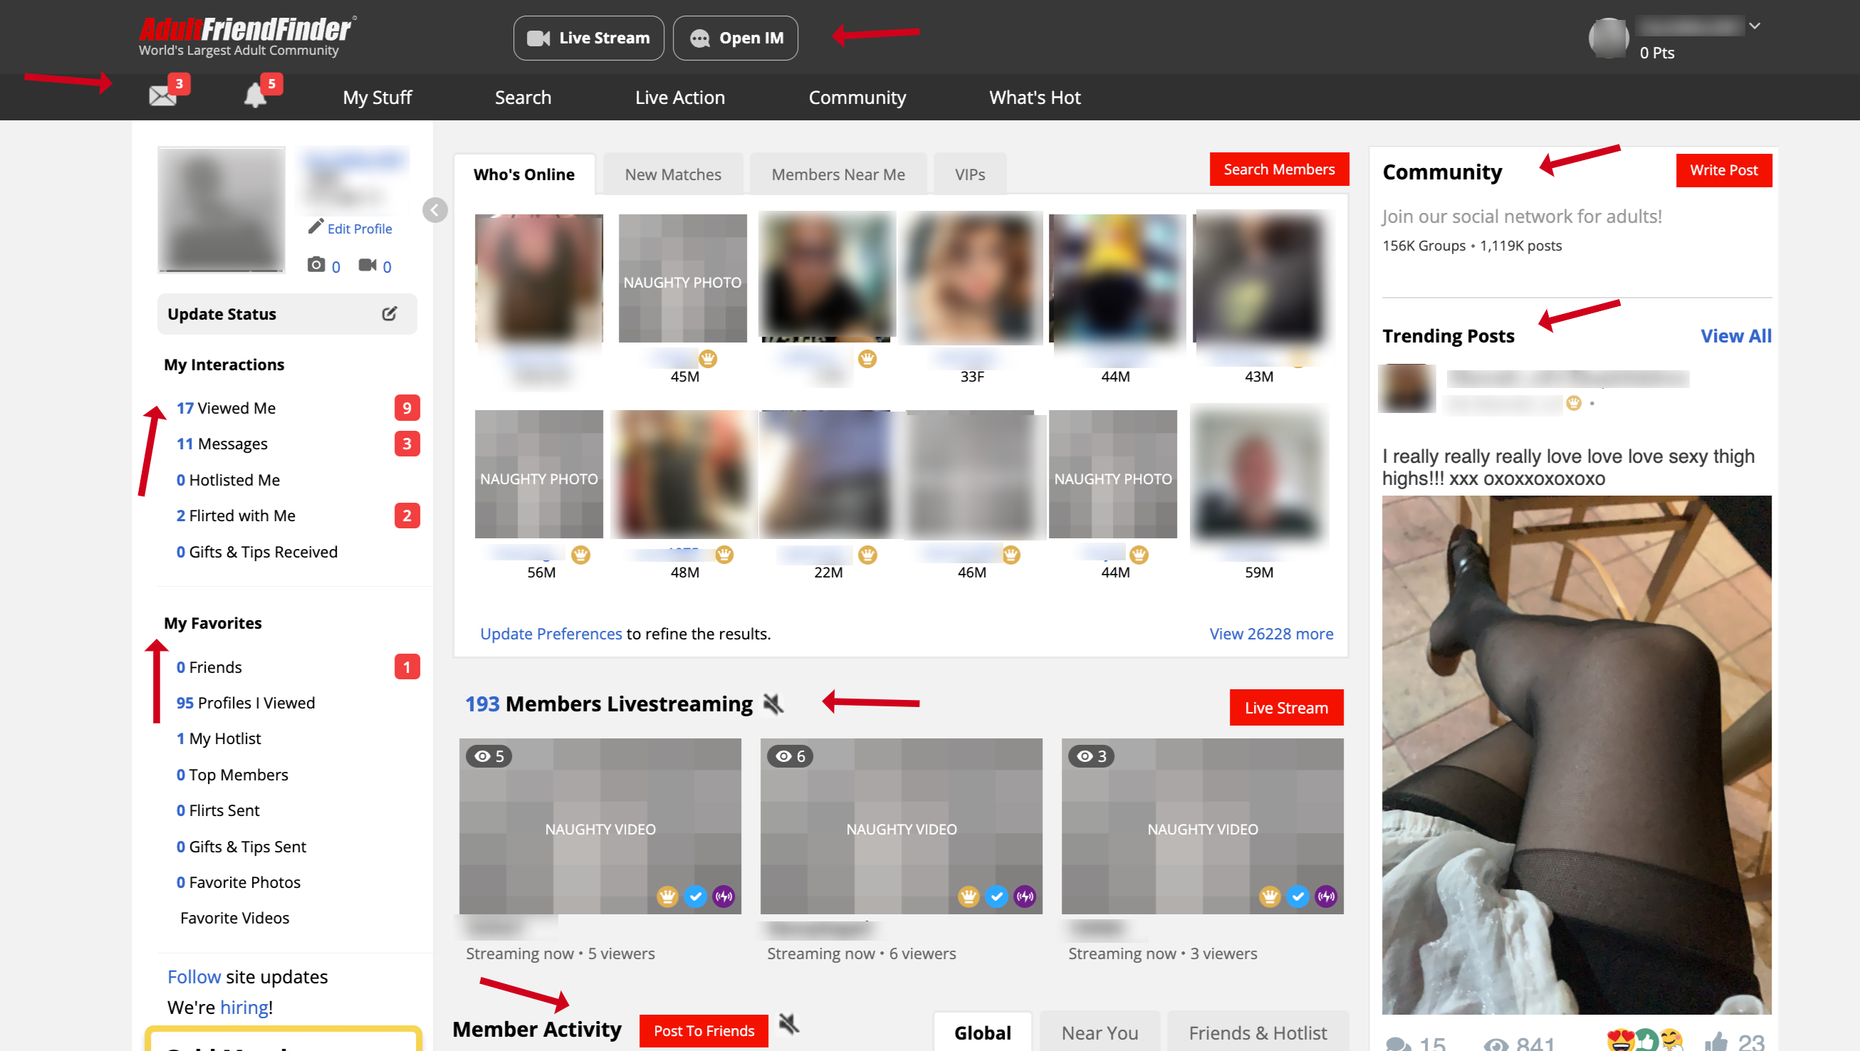Image resolution: width=1860 pixels, height=1051 pixels.
Task: Click the Write Post button
Action: click(x=1723, y=170)
